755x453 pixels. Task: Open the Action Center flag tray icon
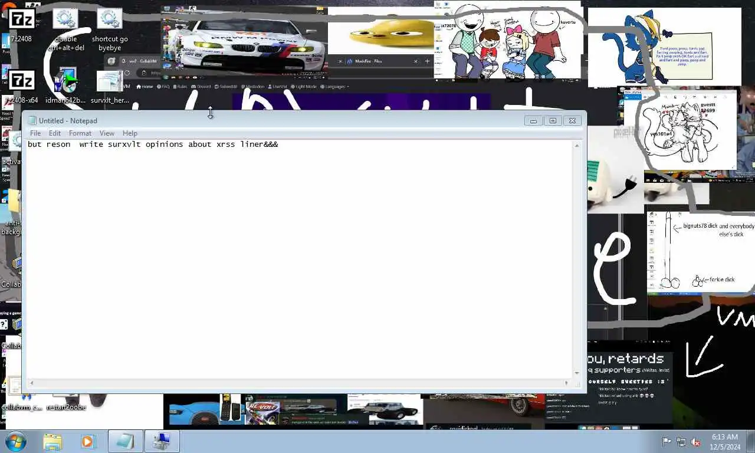tap(667, 441)
